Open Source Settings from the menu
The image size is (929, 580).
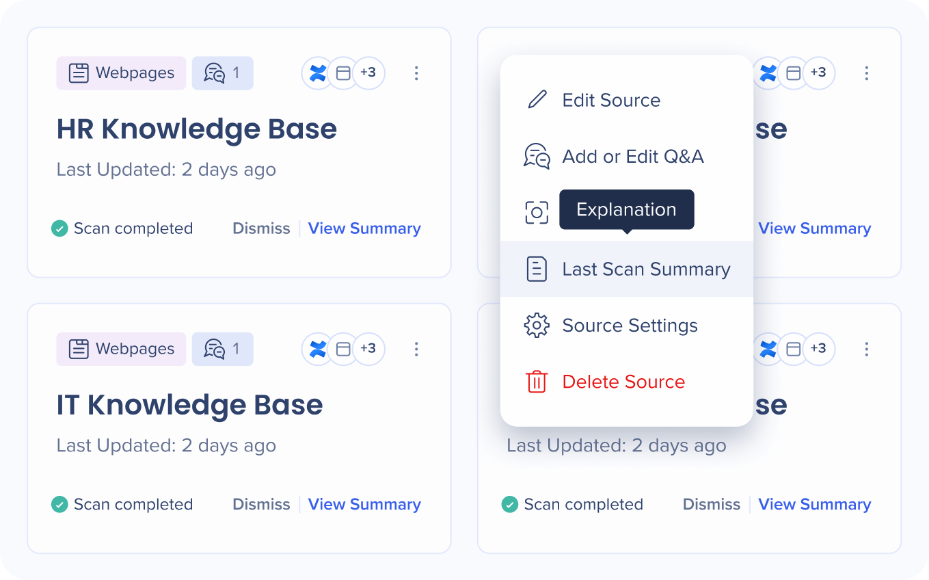(630, 326)
